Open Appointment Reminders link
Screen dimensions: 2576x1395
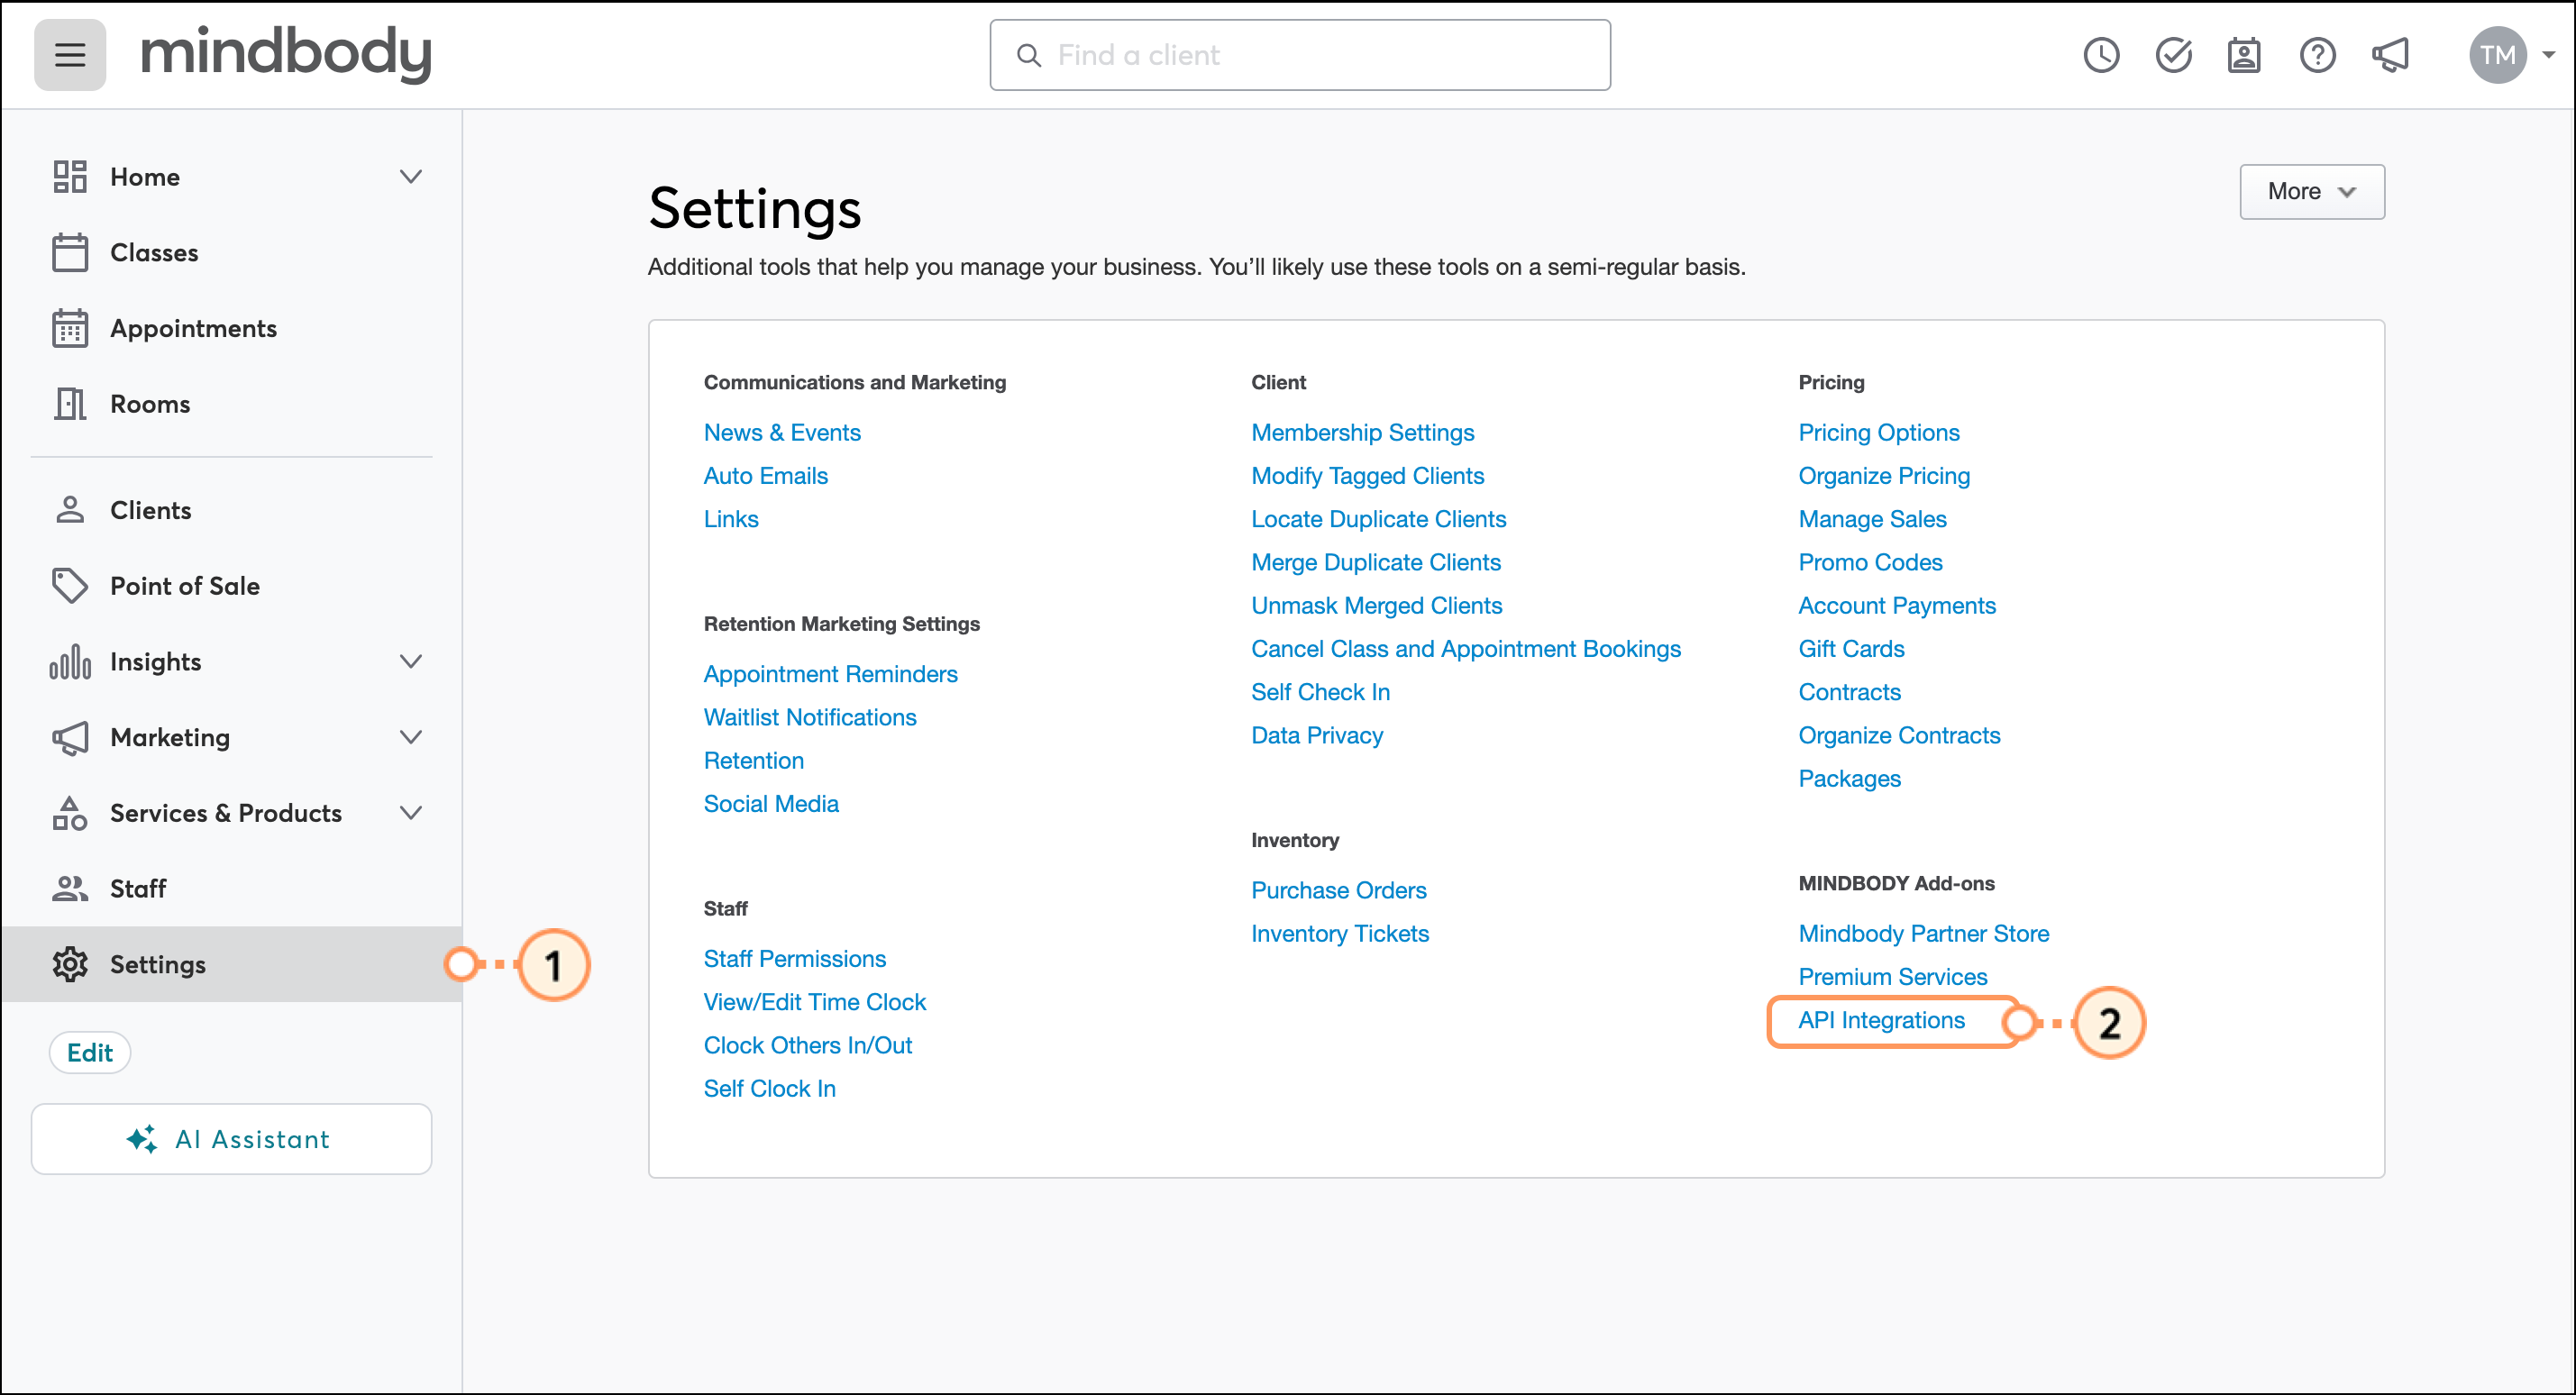(831, 674)
